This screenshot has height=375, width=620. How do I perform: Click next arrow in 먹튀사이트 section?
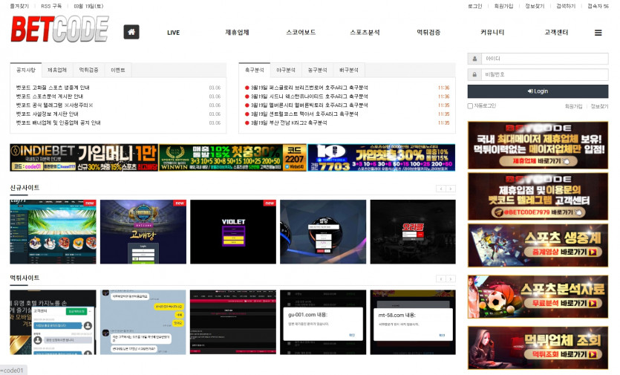click(x=451, y=278)
